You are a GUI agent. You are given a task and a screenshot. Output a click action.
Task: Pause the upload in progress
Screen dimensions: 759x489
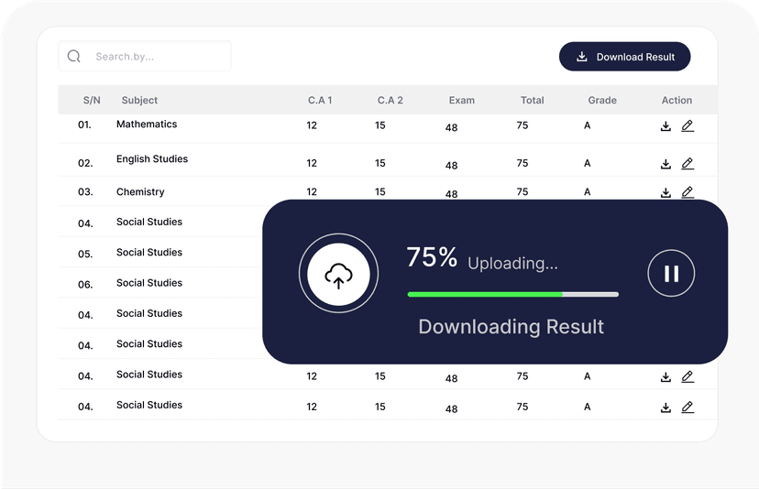[x=671, y=273]
